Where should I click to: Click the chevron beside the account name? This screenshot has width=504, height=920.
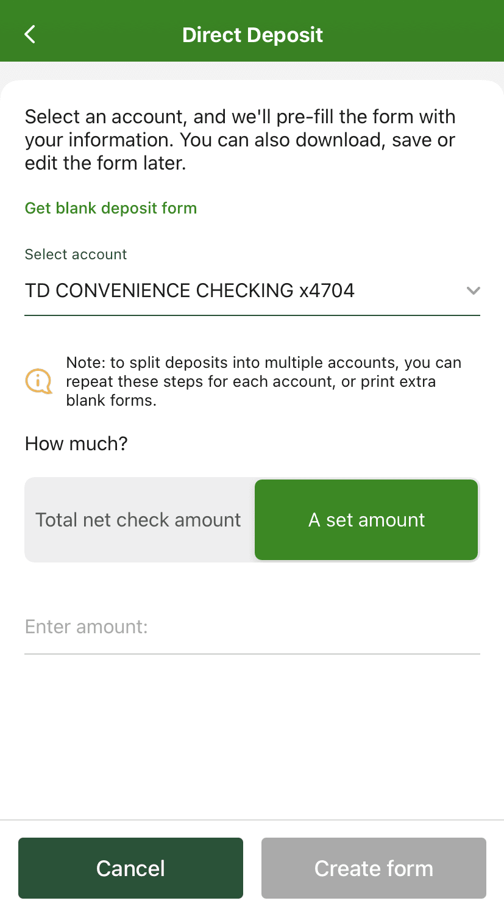pyautogui.click(x=474, y=291)
